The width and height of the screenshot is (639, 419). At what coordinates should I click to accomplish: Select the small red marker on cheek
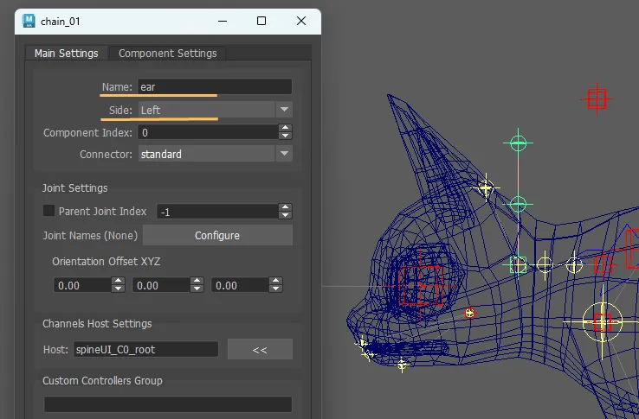pyautogui.click(x=470, y=313)
